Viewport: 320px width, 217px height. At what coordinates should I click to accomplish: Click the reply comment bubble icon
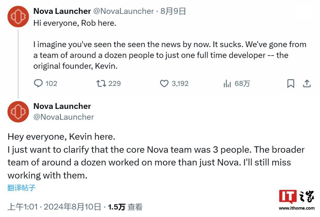[x=39, y=83]
